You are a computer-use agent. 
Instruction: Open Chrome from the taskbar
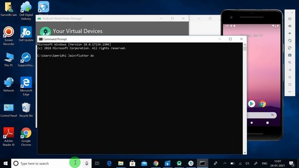coord(156,163)
